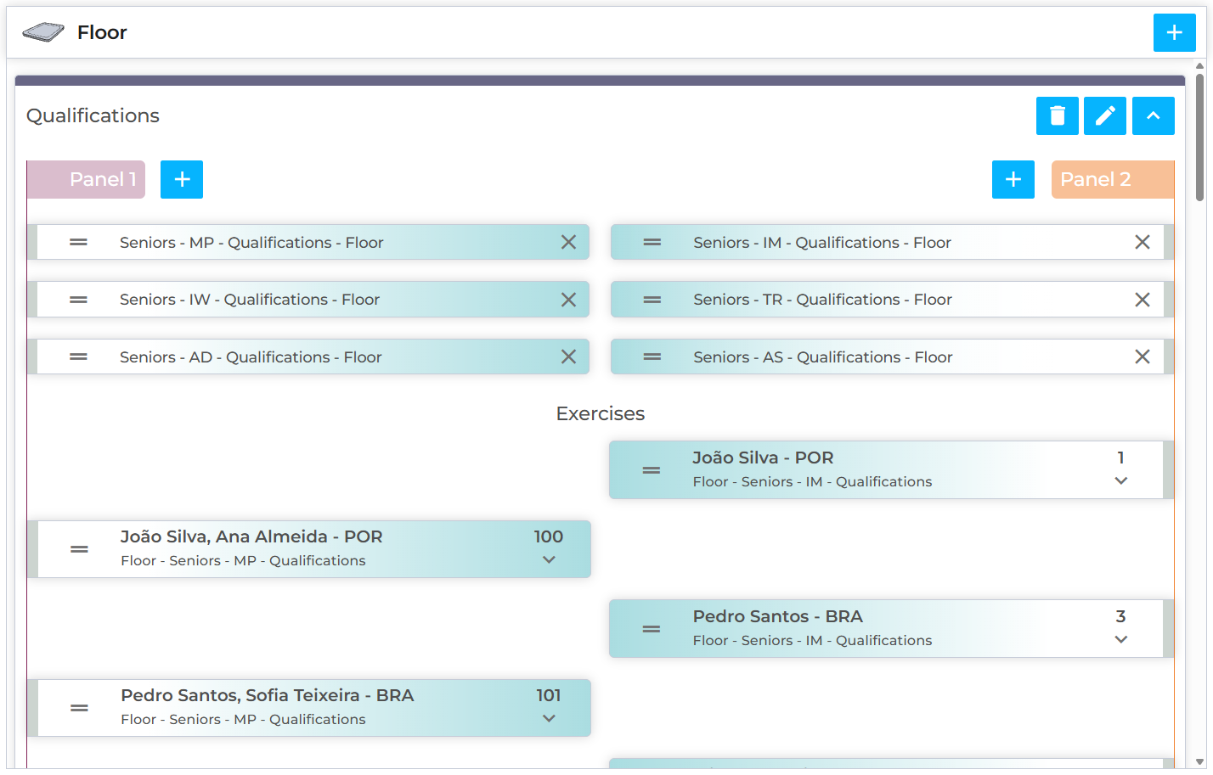
Task: Expand João Silva, Ana Almeida exercise chevron
Action: point(549,560)
